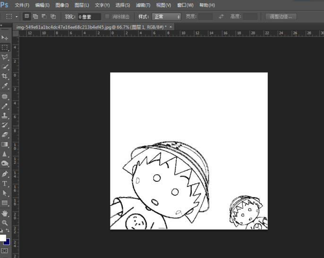
Task: Select the Spot Healing Brush tool
Action: tap(5, 97)
